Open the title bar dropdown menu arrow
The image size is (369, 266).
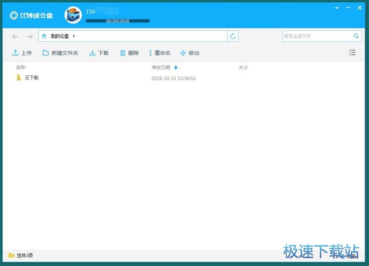coord(337,8)
